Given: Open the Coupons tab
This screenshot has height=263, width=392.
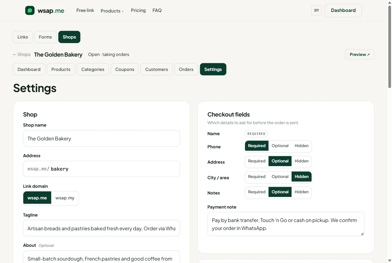Looking at the screenshot, I should pyautogui.click(x=125, y=69).
